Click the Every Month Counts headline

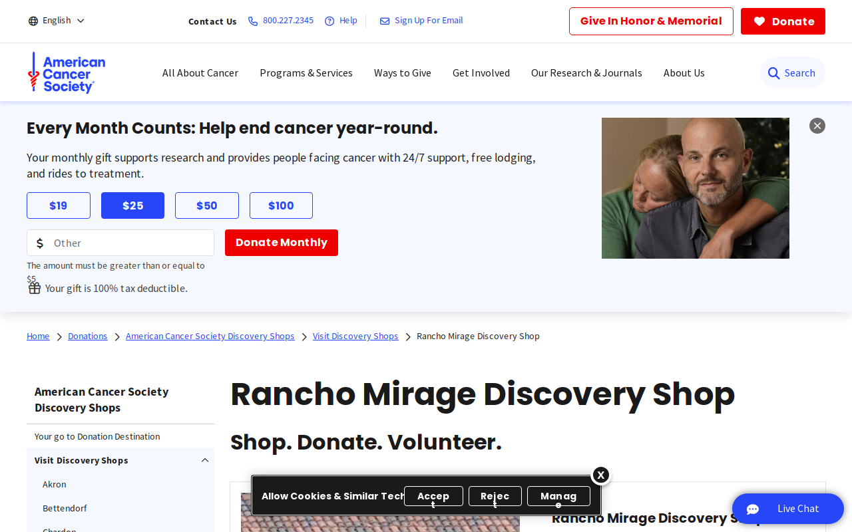232,128
